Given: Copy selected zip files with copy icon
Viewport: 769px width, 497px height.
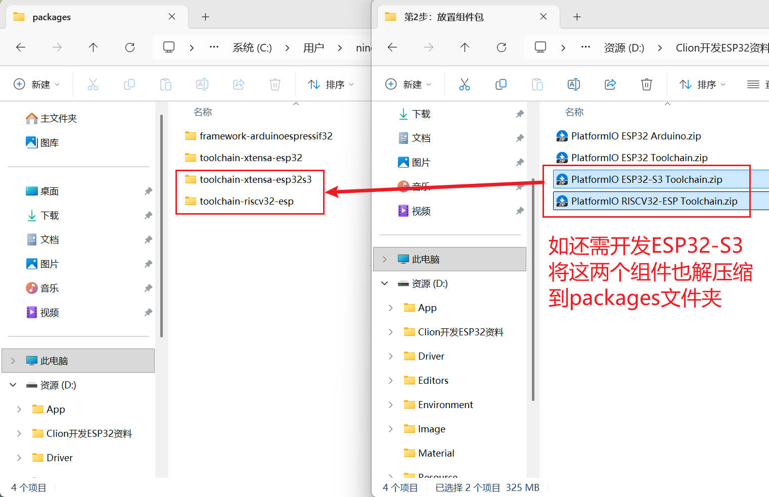Looking at the screenshot, I should 501,84.
